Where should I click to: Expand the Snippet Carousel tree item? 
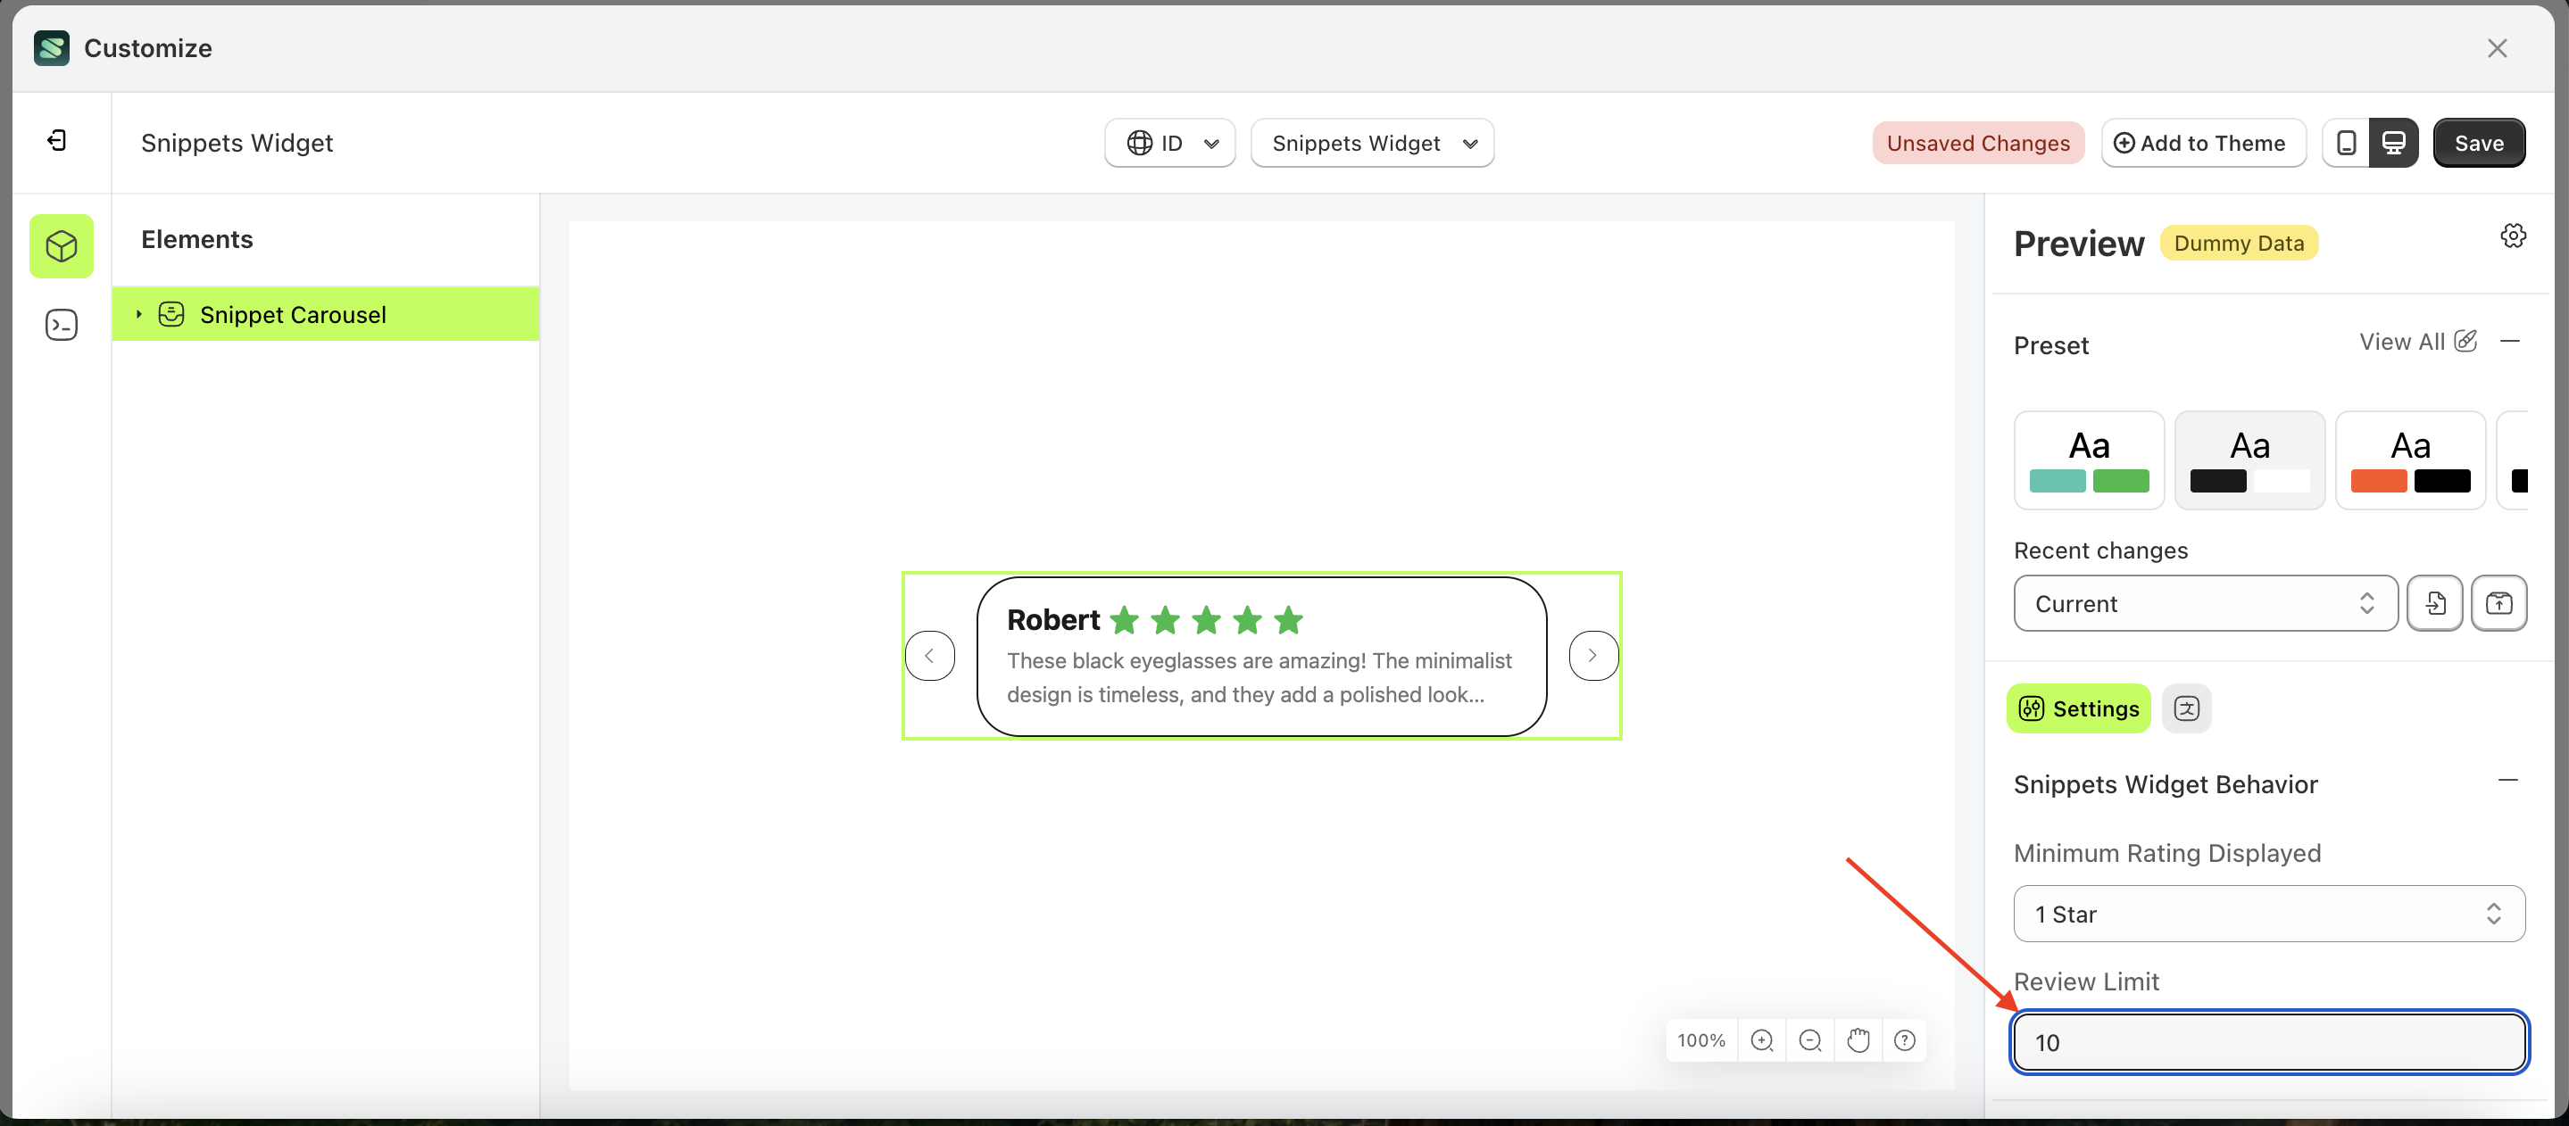click(x=138, y=314)
